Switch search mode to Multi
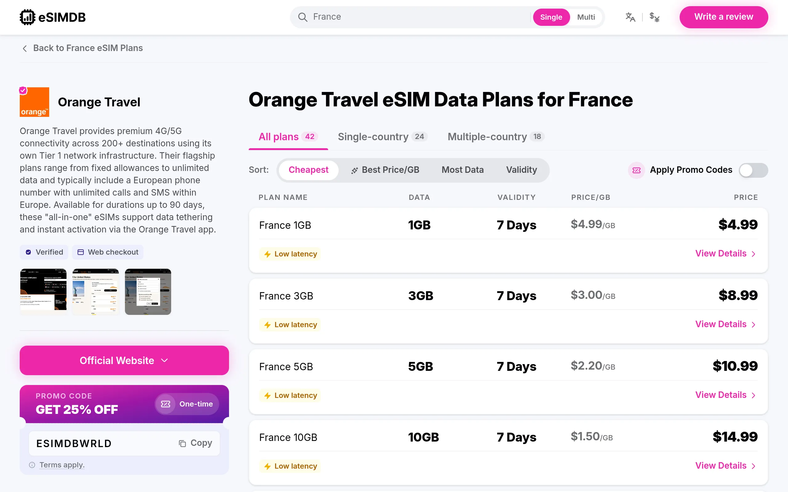The width and height of the screenshot is (788, 492). click(586, 17)
